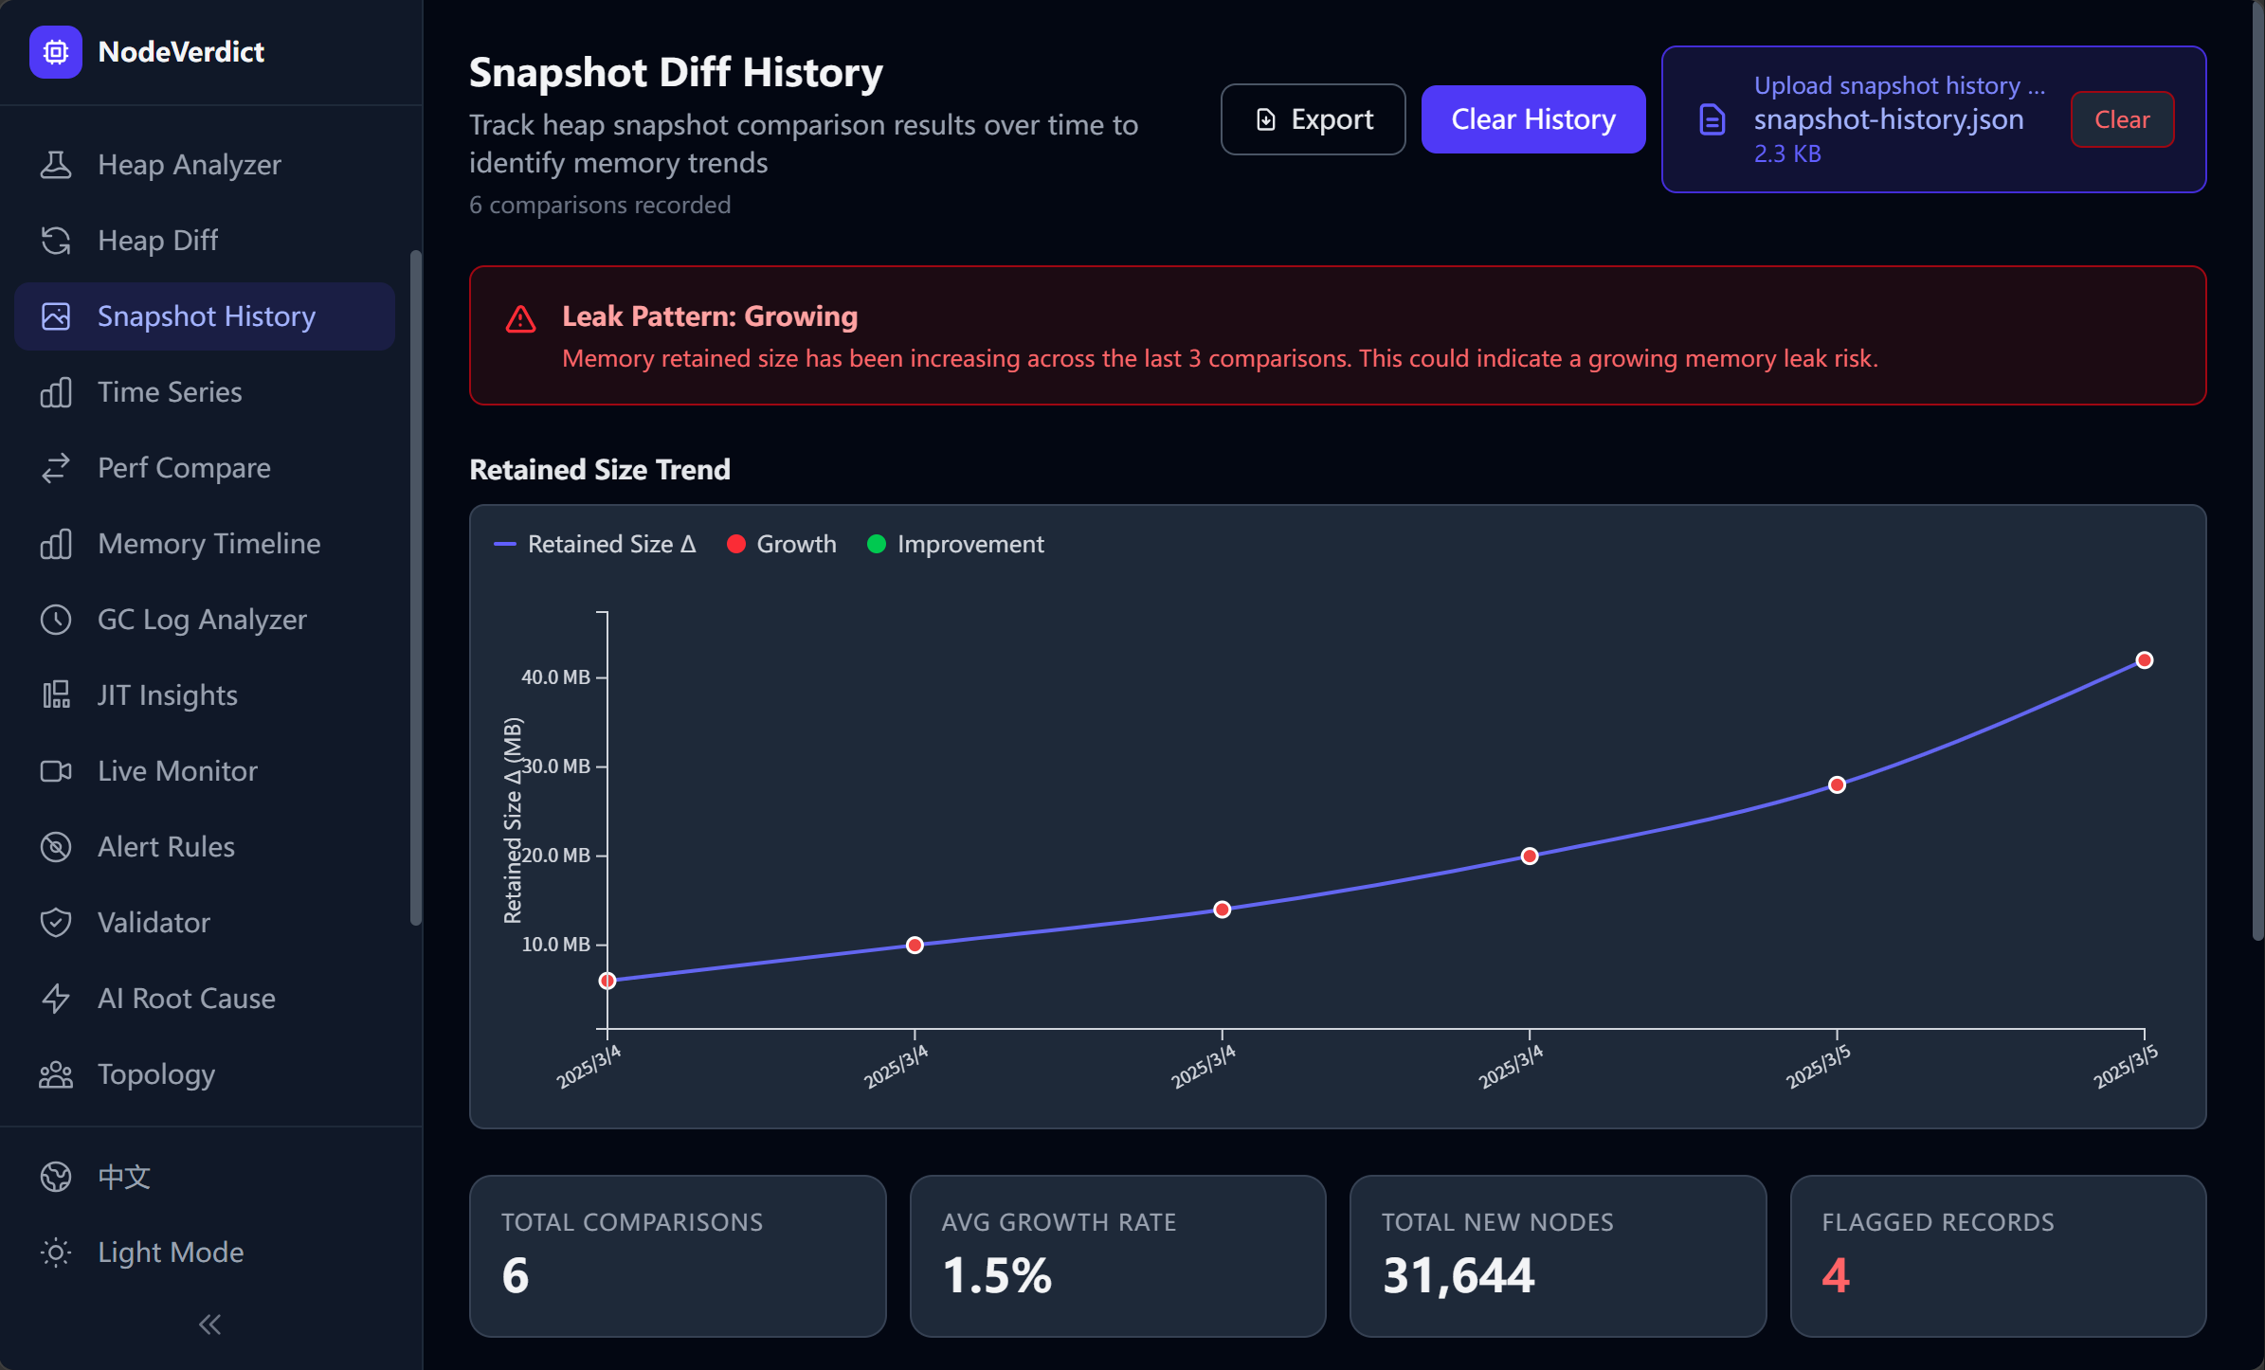Screen dimensions: 2265x1370
Task: Click Retained Size Trend heading
Action: pos(600,470)
